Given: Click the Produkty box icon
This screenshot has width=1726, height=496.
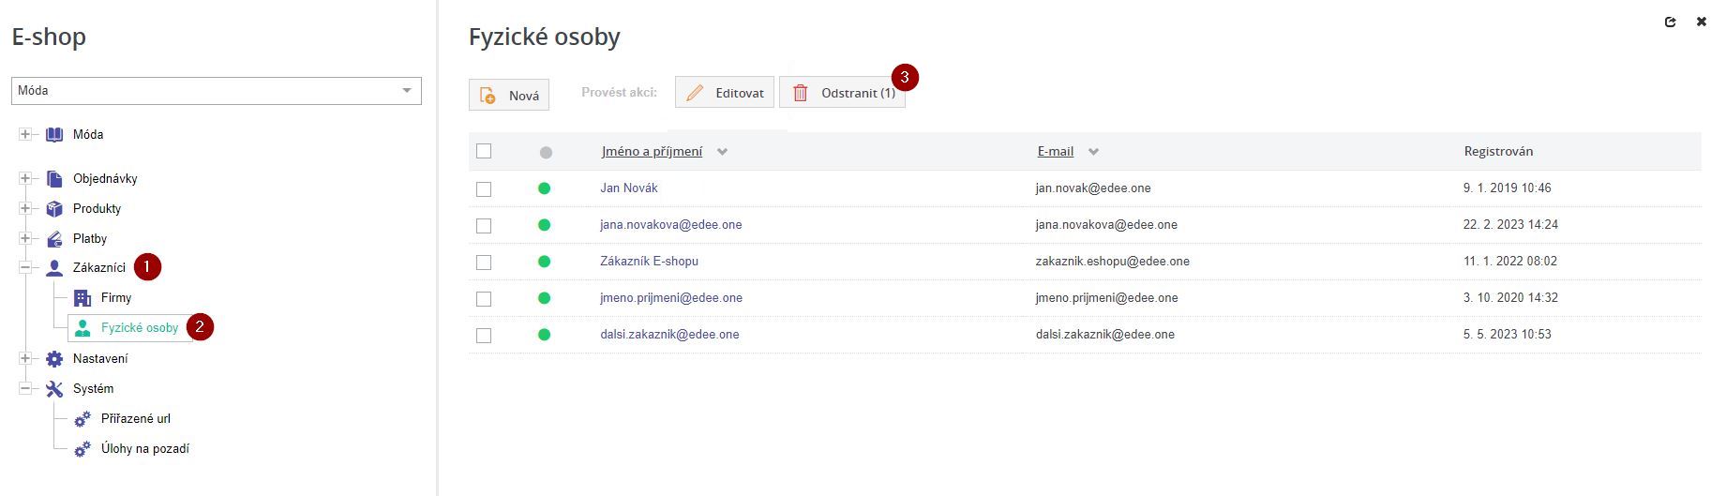Looking at the screenshot, I should tap(54, 208).
